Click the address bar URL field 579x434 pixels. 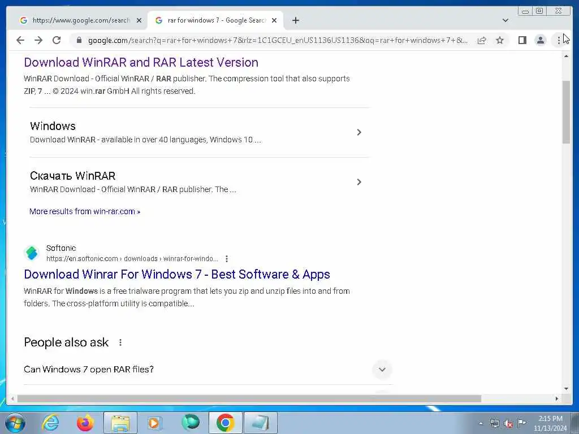pyautogui.click(x=278, y=40)
